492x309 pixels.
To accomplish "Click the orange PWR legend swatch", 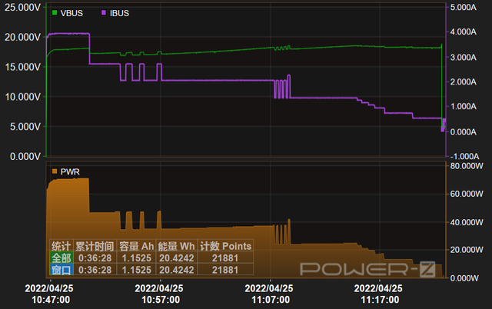I will [x=55, y=171].
